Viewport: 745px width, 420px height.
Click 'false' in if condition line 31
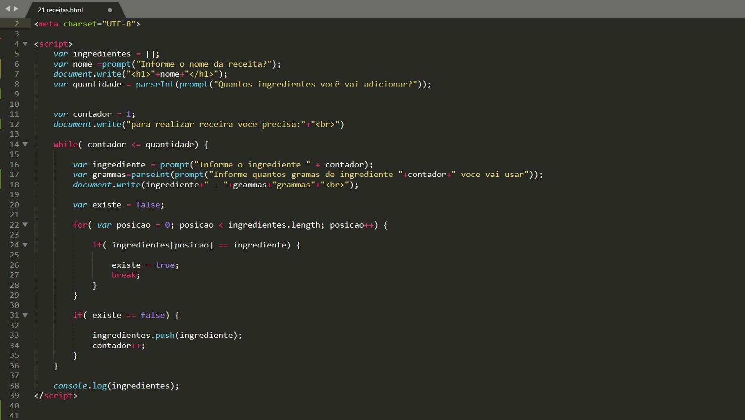[x=152, y=315]
